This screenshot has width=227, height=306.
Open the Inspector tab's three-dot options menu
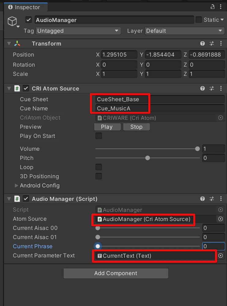click(x=221, y=7)
